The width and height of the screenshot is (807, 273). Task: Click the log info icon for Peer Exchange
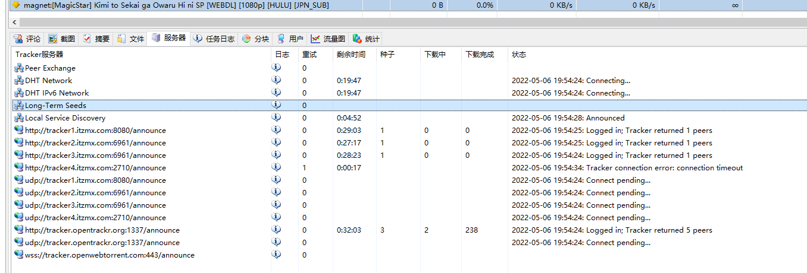coord(276,68)
